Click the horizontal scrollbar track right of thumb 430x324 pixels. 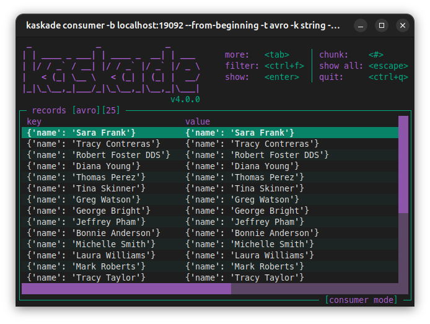(x=315, y=289)
